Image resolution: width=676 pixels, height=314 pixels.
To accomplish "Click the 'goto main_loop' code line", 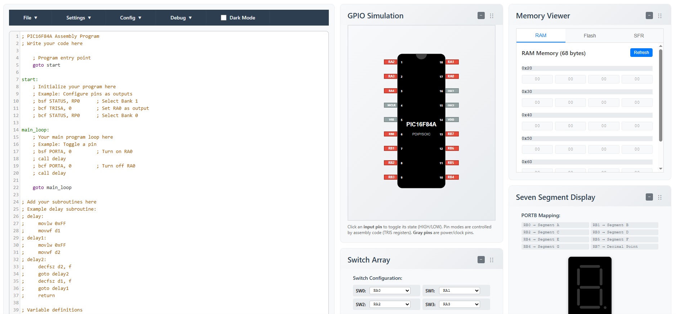I will click(52, 188).
